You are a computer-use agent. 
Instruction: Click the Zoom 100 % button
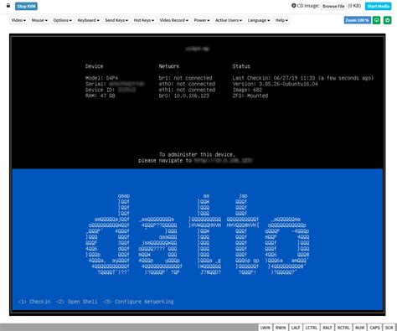[x=358, y=20]
